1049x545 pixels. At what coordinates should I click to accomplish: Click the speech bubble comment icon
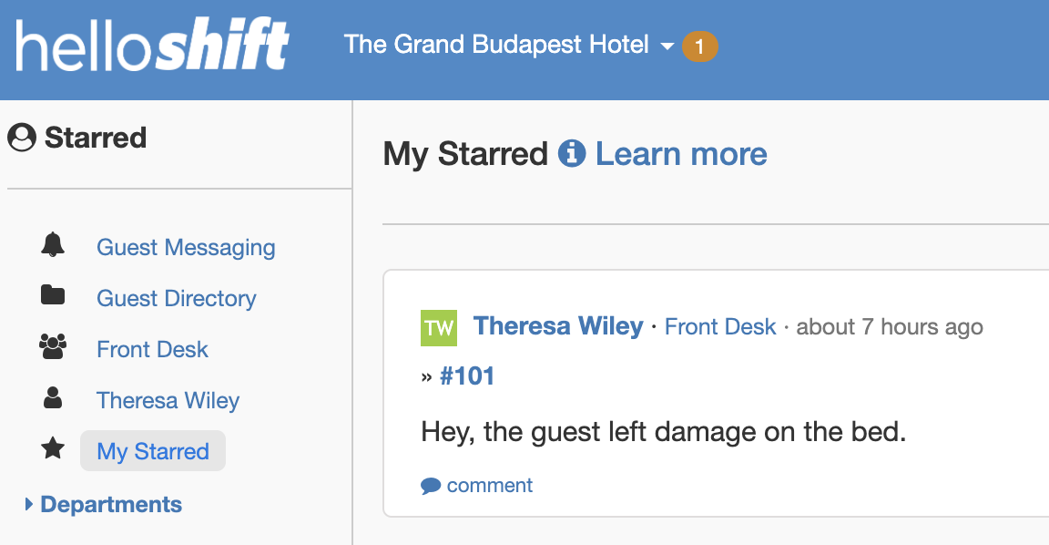click(431, 486)
